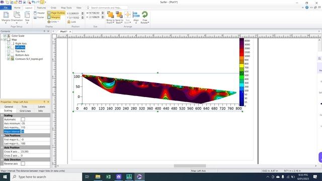Collapse the Map tree node
The height and width of the screenshot is (181, 322).
tap(2, 40)
